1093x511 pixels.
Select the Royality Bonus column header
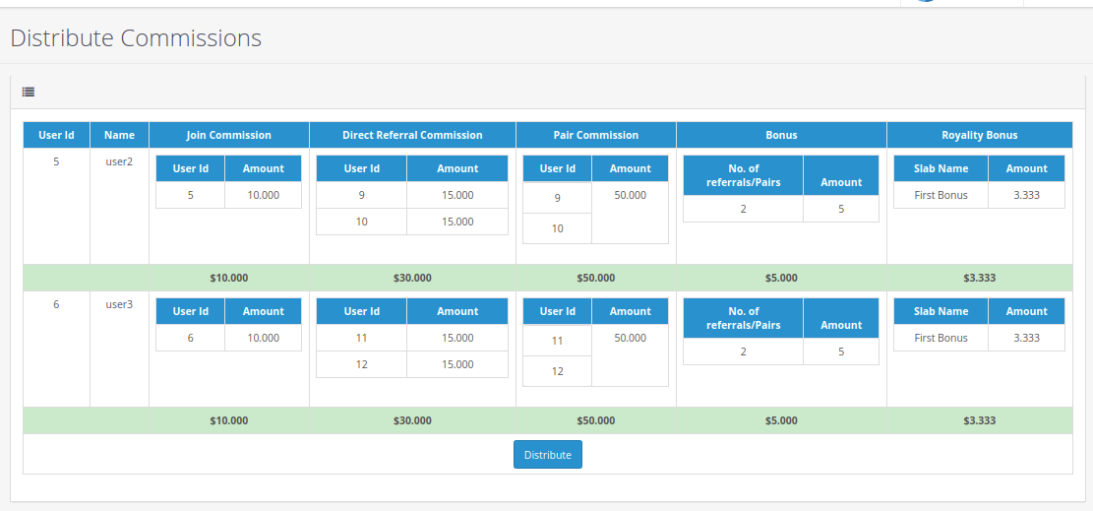click(979, 135)
